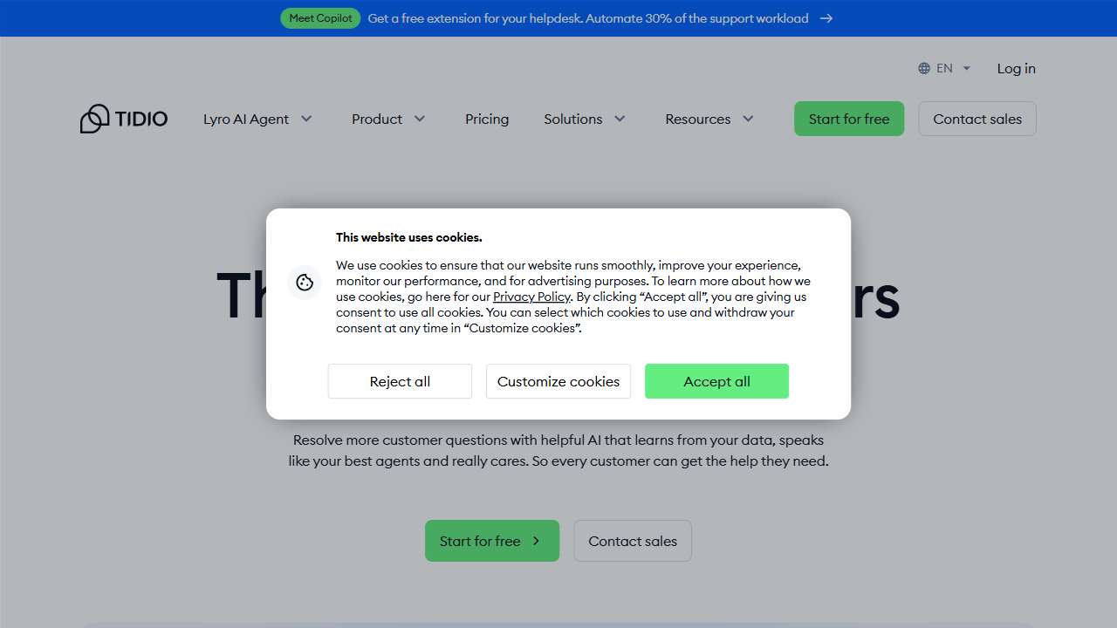Open the Resources dropdown menu
The width and height of the screenshot is (1117, 628).
click(709, 119)
